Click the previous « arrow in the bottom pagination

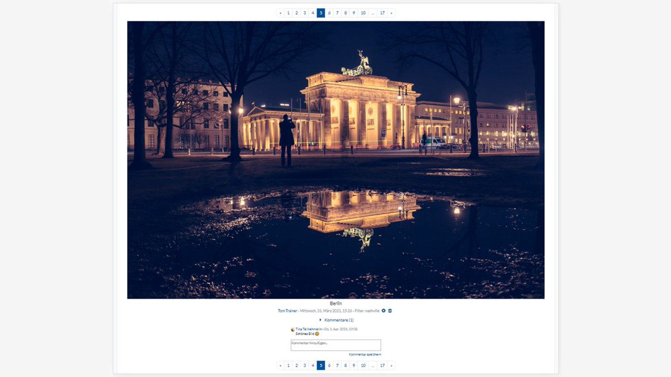[x=280, y=365]
